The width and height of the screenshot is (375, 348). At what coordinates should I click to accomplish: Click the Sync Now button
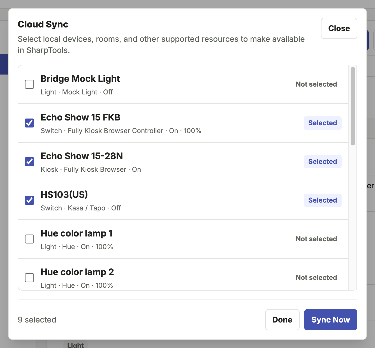[x=330, y=320]
